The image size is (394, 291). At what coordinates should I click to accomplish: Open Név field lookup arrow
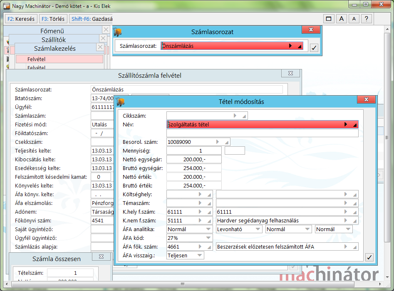click(346, 124)
